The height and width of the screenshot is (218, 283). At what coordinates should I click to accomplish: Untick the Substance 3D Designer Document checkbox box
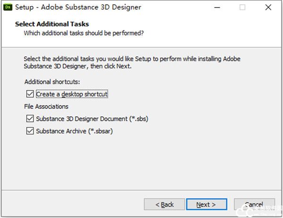pos(30,119)
